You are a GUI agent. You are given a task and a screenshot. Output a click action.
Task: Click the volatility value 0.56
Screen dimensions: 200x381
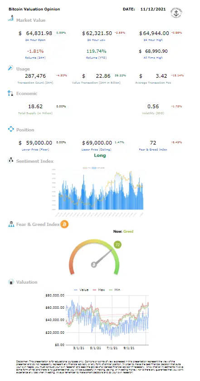tap(153, 106)
